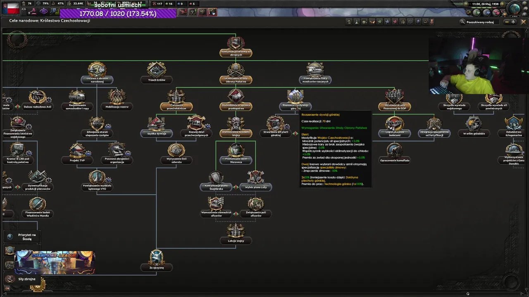529x297 pixels.
Task: Select the Zwiększenie finansowania lotnictwa wojskowego focus
Action: [18, 127]
